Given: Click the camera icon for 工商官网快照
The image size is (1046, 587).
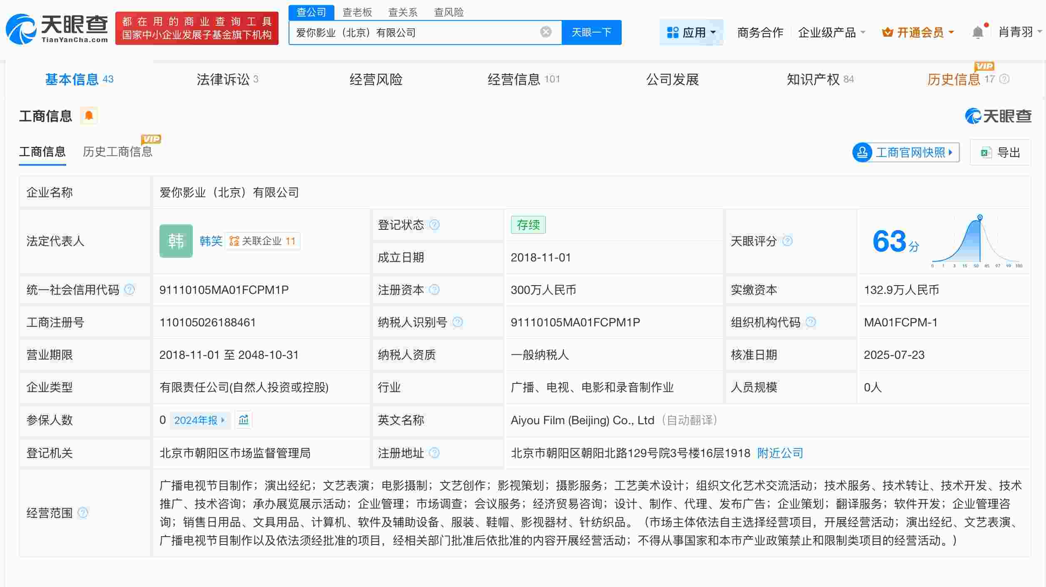Looking at the screenshot, I should [863, 152].
